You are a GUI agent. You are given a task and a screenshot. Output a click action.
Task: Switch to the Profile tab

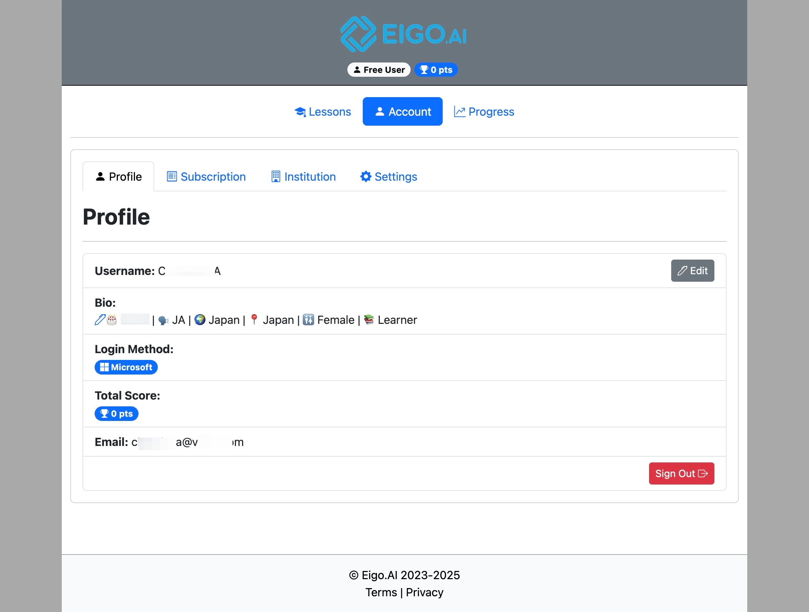(x=119, y=177)
